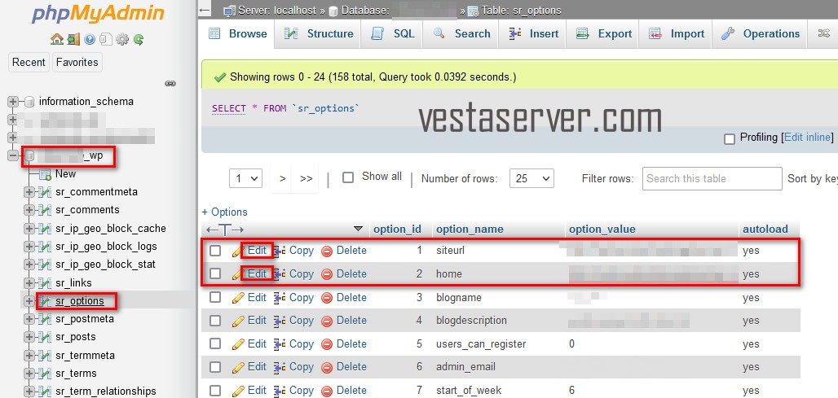Viewport: 838px width, 398px height.
Task: Click the red Delete icon for users_can_register
Action: [x=327, y=344]
